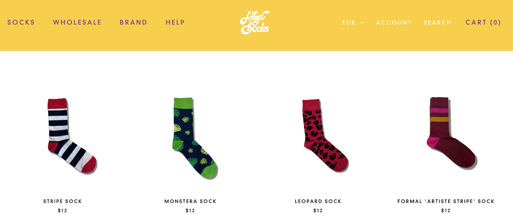This screenshot has width=513, height=219.
Task: View the Cart (0)
Action: coord(483,22)
